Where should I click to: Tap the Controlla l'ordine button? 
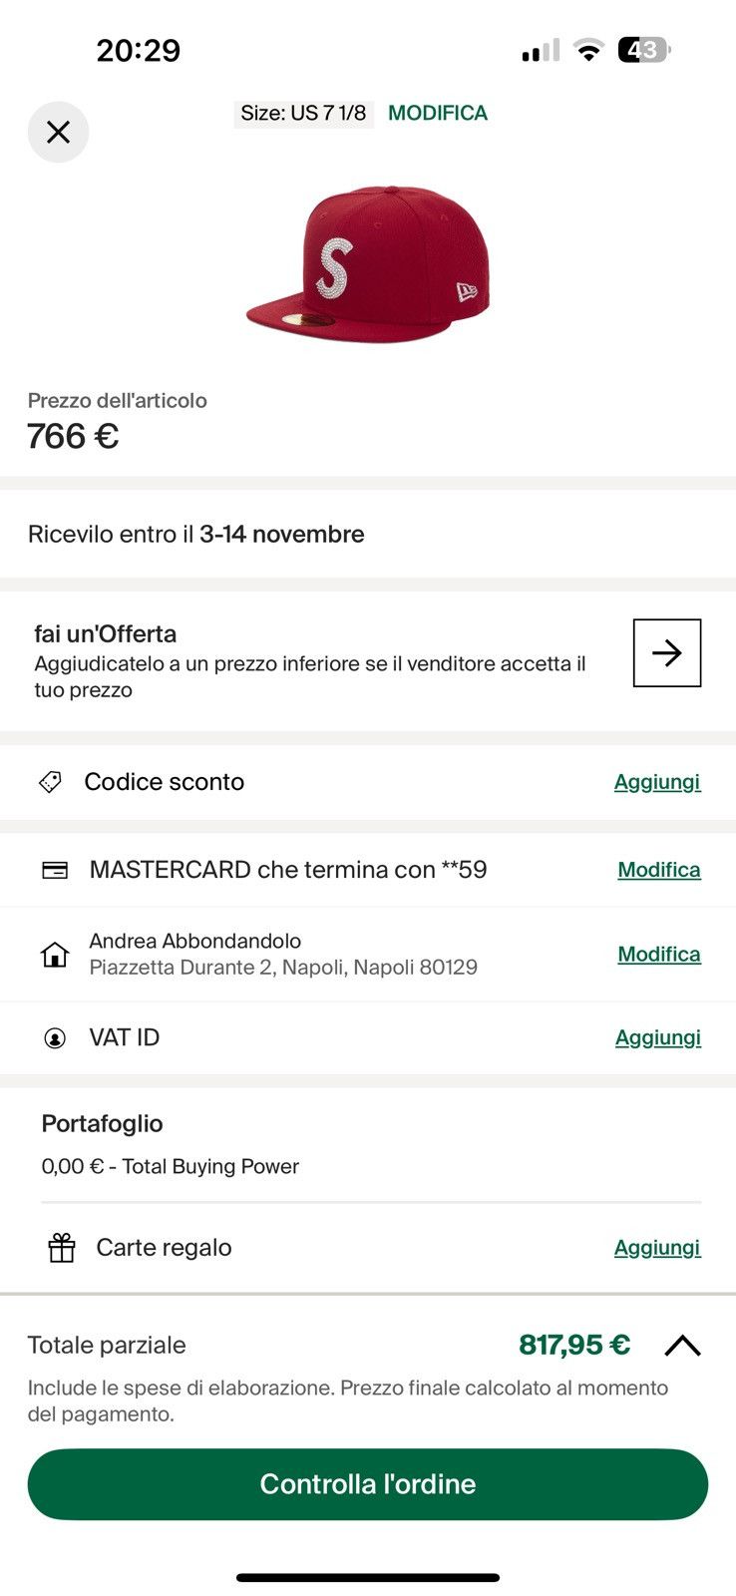pyautogui.click(x=368, y=1484)
